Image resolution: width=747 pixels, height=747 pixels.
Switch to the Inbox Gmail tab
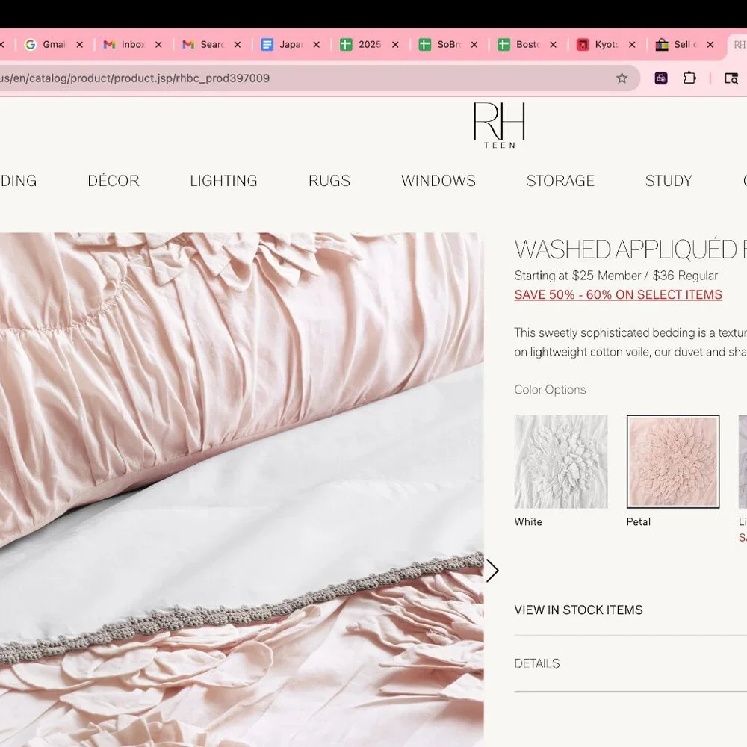(124, 44)
